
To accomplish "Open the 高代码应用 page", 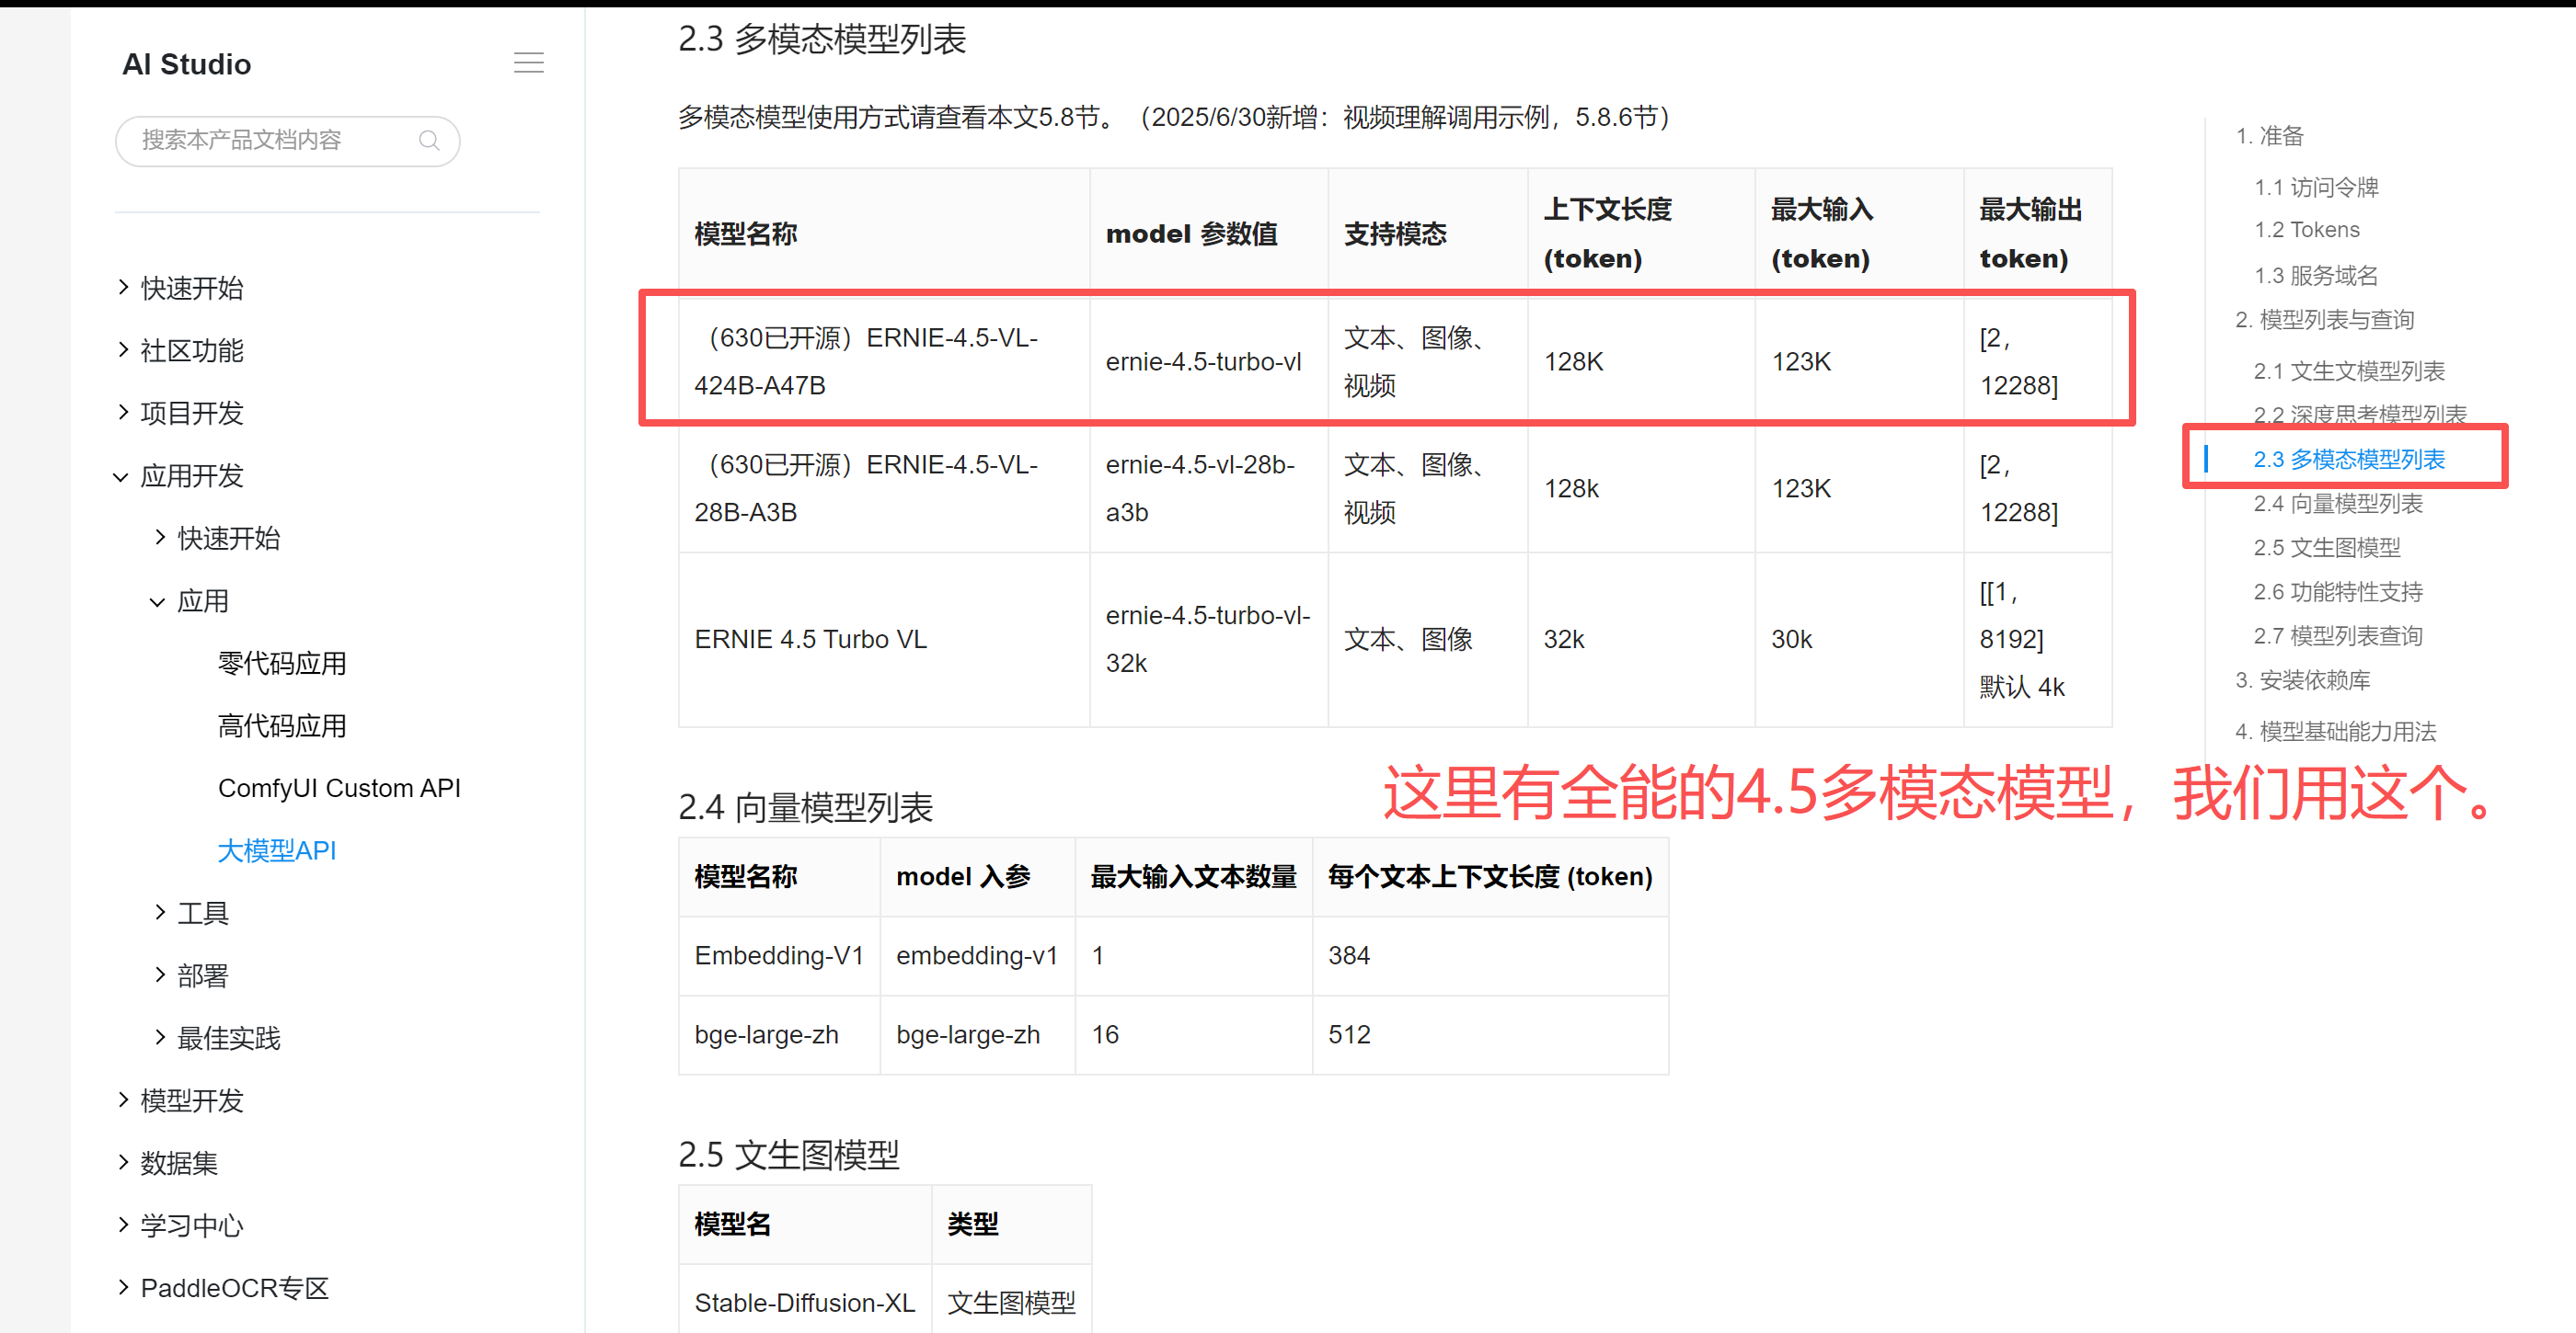I will [x=282, y=725].
